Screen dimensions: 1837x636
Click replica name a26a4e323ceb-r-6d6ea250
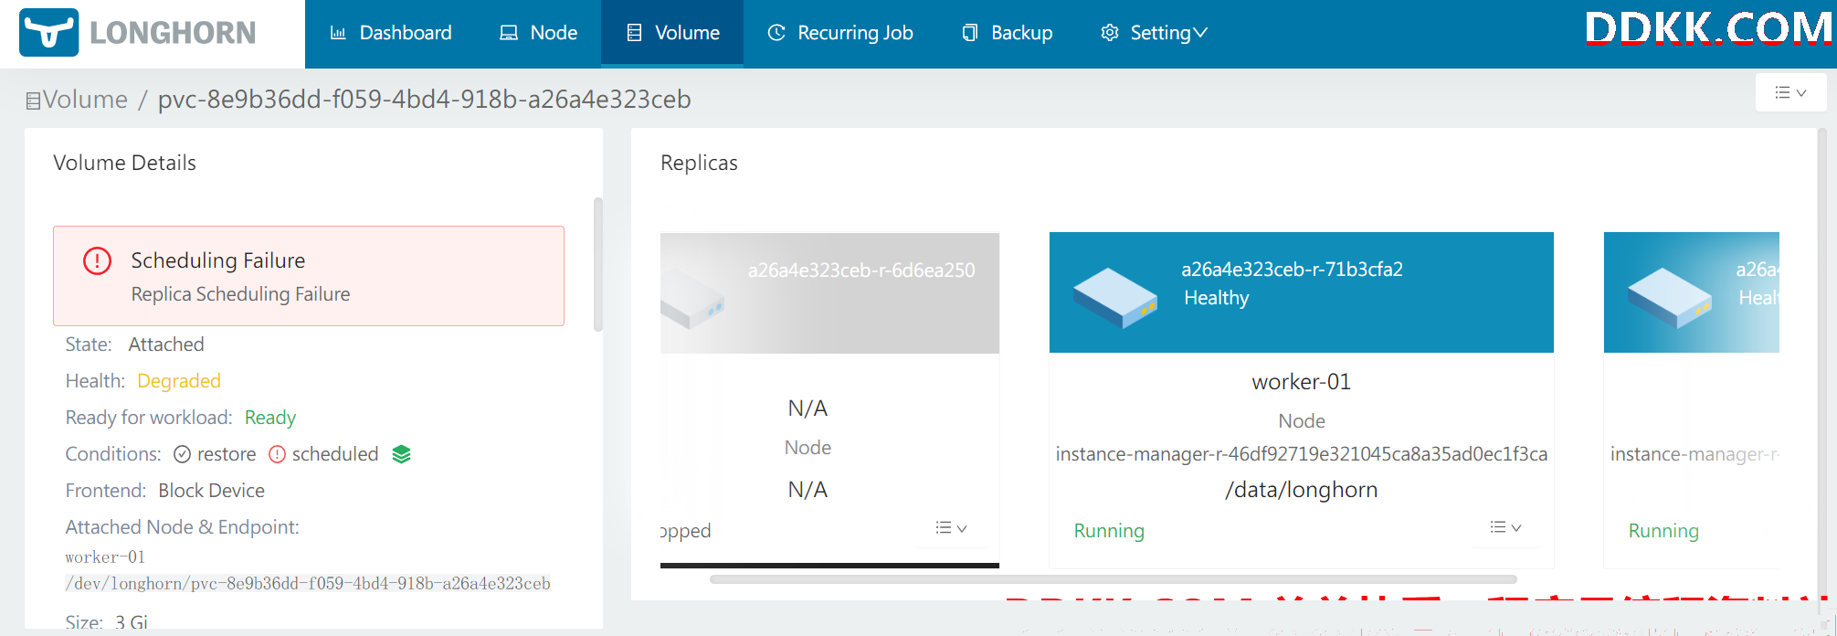pyautogui.click(x=861, y=270)
